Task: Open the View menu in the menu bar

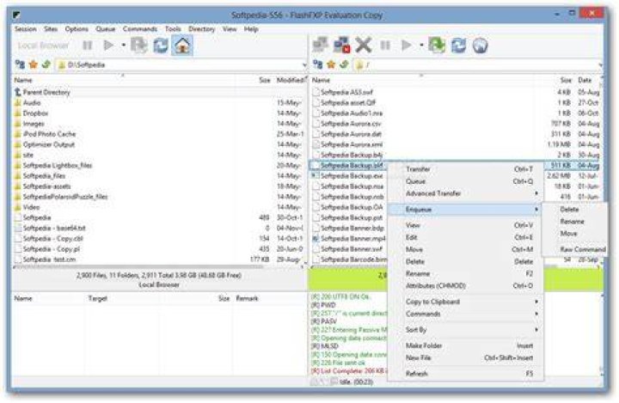Action: point(230,29)
